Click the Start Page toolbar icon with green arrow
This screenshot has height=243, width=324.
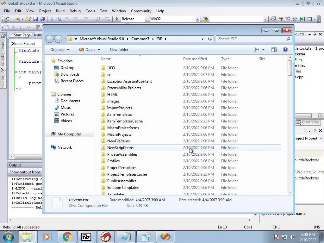pos(302,19)
